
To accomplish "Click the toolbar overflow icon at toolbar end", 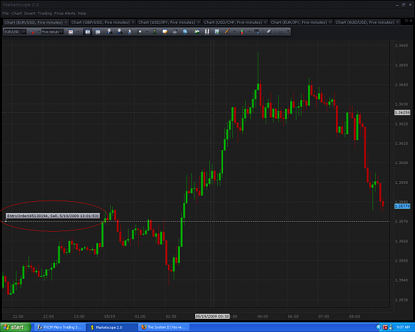I will tap(288, 32).
